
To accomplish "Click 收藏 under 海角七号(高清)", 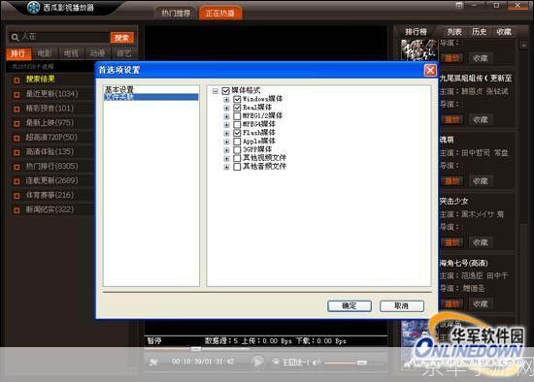I will pyautogui.click(x=481, y=303).
